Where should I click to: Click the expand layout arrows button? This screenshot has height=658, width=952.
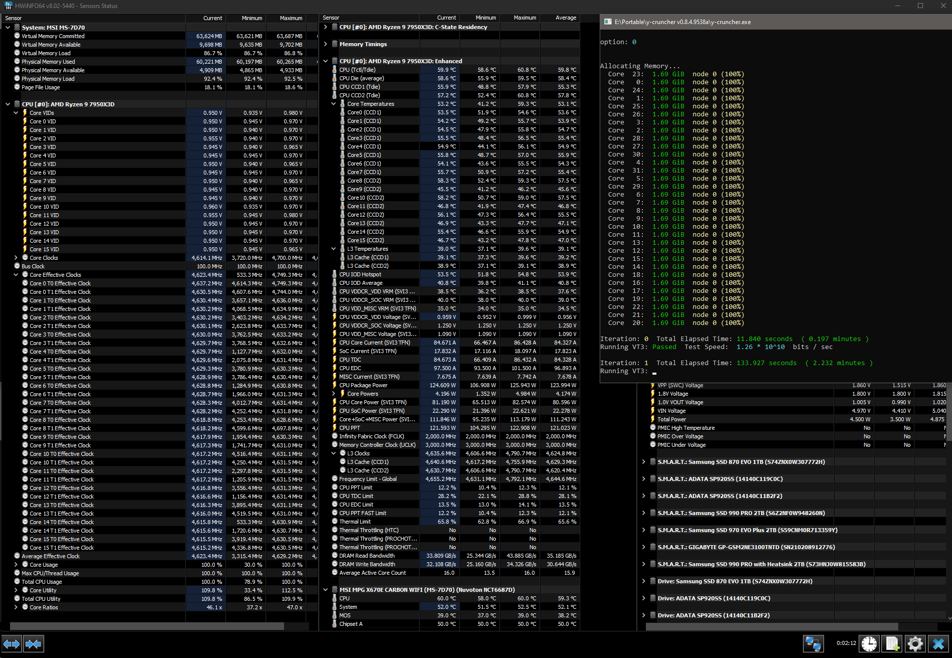tap(12, 643)
